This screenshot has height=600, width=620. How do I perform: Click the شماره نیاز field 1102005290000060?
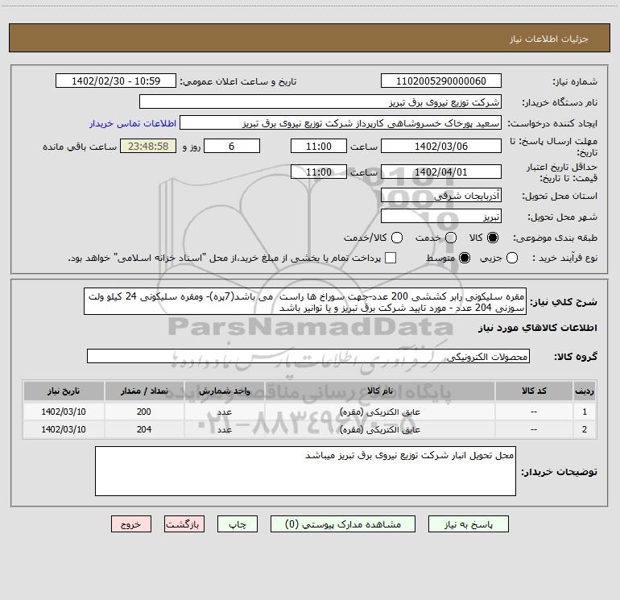point(441,81)
